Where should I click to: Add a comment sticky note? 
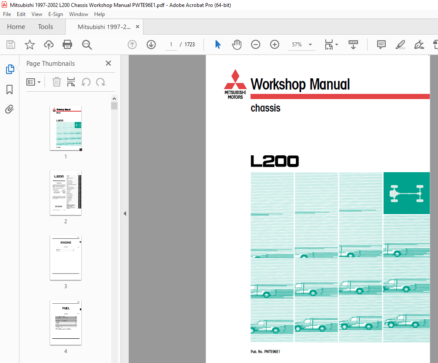[x=381, y=45]
